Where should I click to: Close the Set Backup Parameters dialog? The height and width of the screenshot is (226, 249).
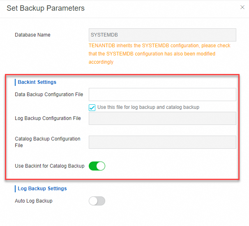tap(242, 7)
